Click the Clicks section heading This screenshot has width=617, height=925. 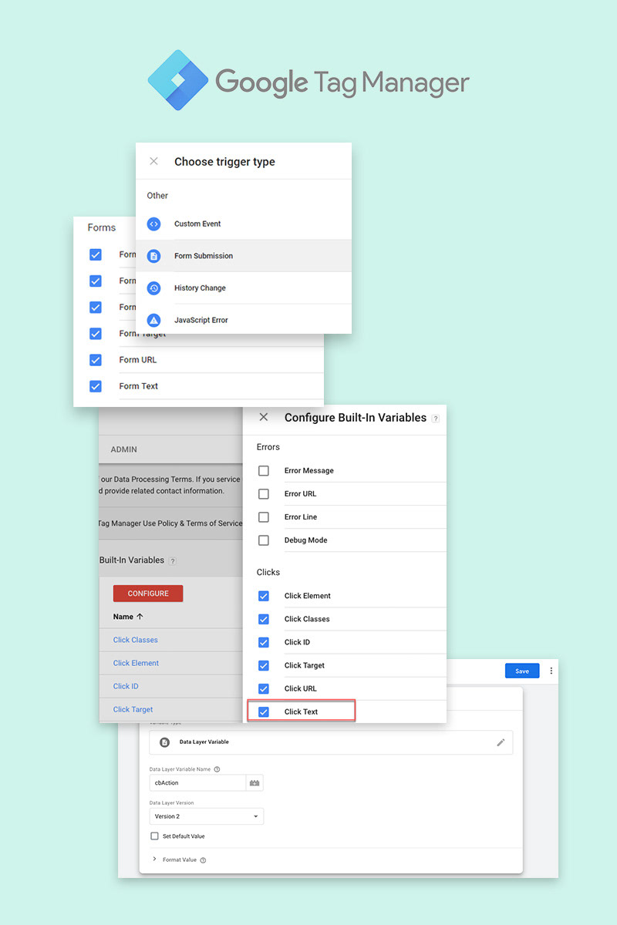point(268,573)
